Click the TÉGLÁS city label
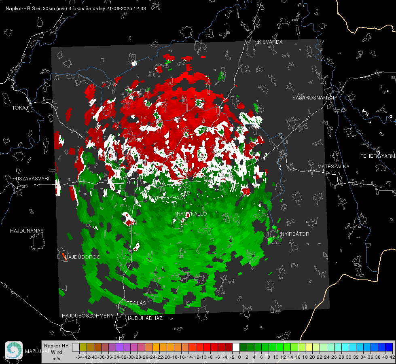This screenshot has height=364, width=396. tap(136, 303)
